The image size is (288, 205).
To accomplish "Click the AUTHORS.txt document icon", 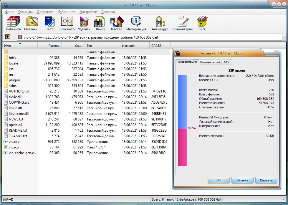I will pos(6,91).
